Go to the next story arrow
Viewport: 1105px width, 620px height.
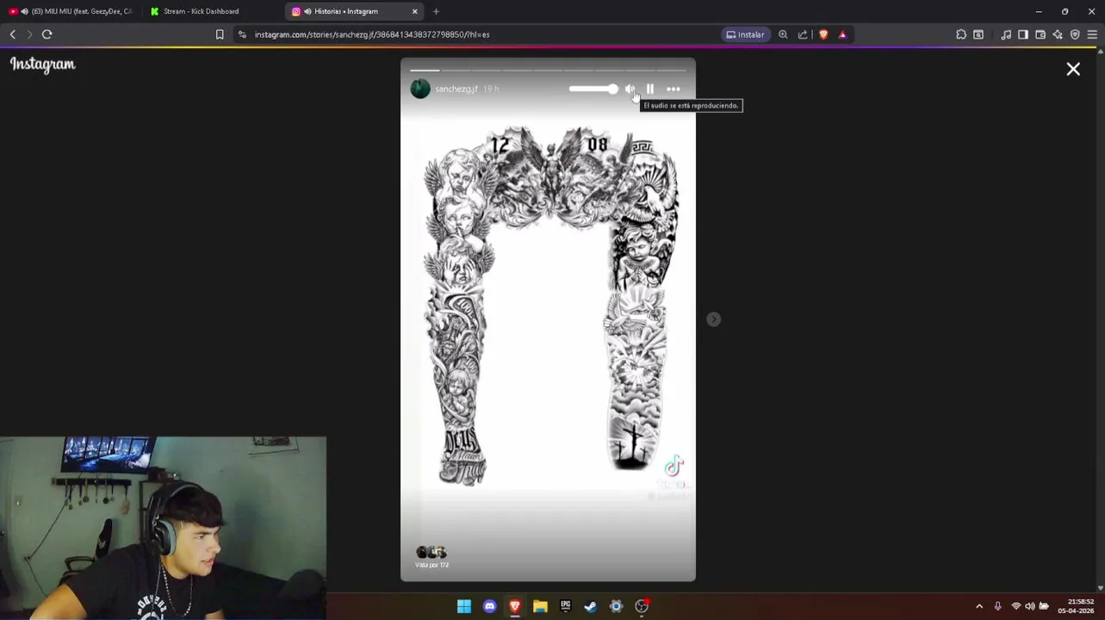pos(713,319)
